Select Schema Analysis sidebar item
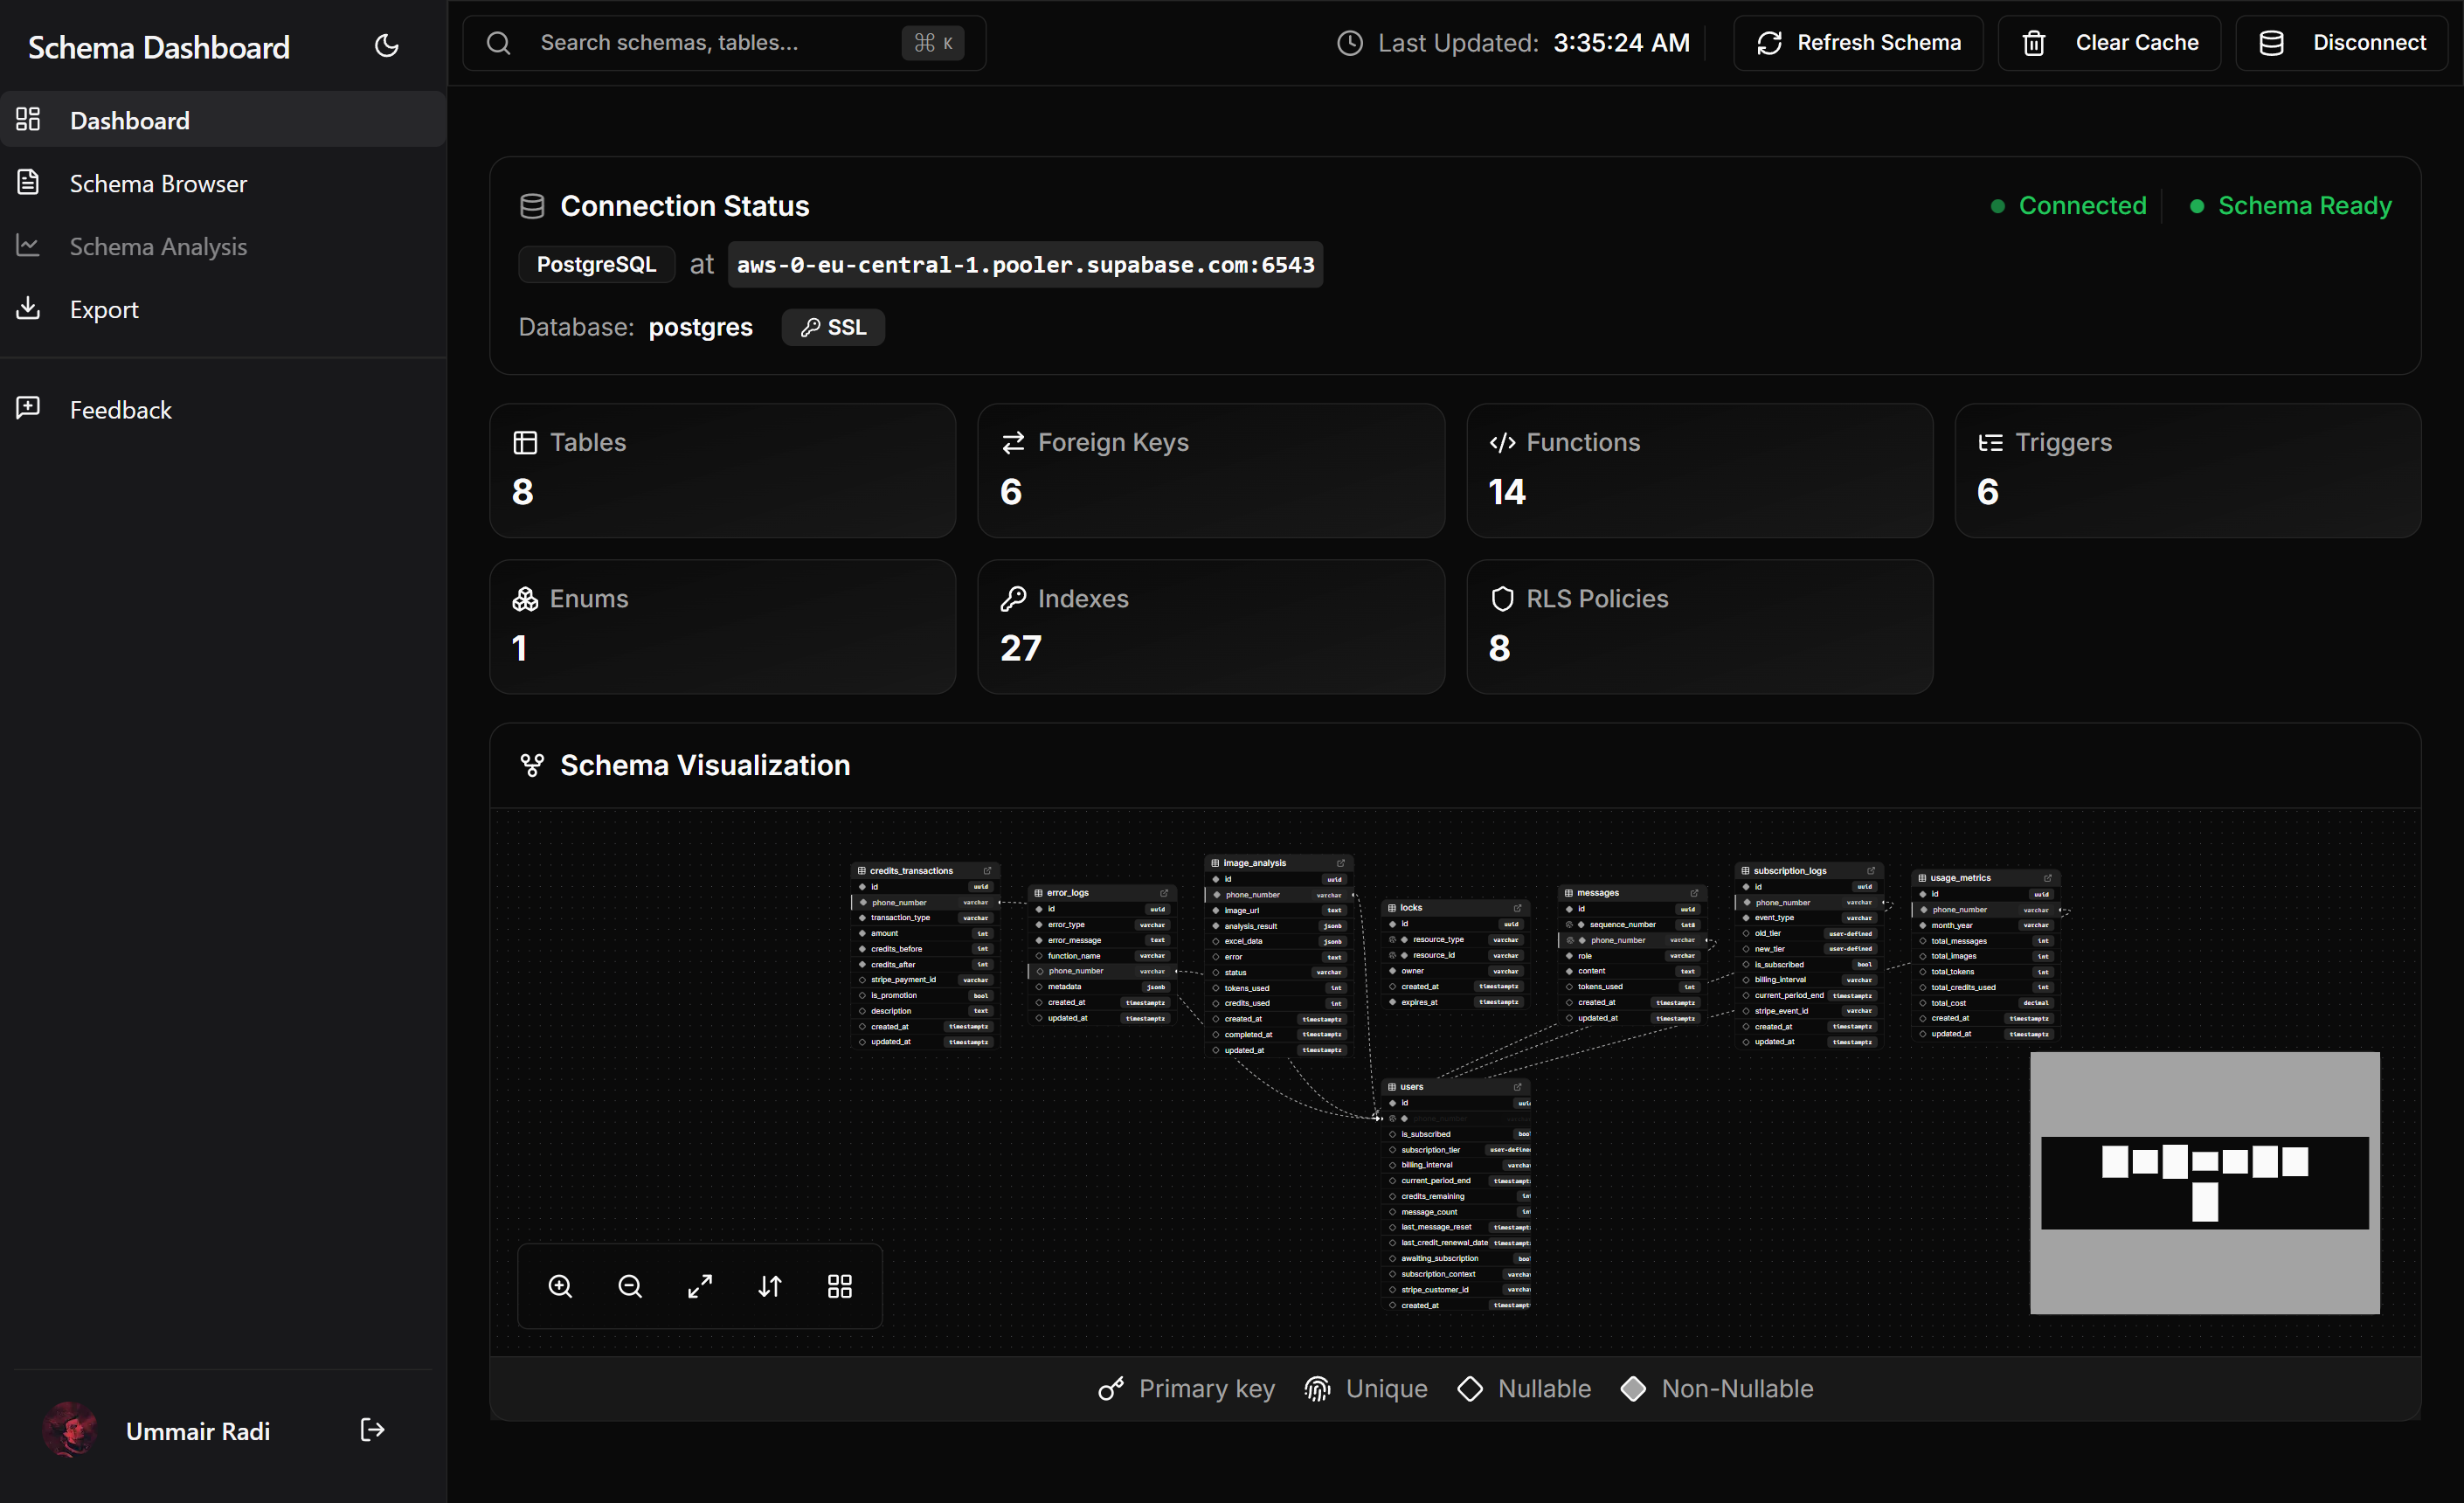 [x=158, y=247]
